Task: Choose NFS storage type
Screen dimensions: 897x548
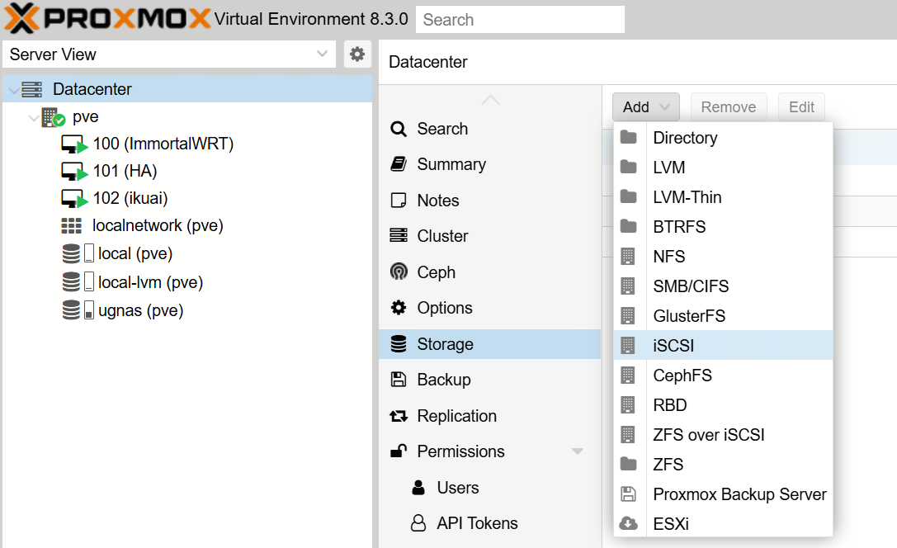Action: tap(668, 257)
